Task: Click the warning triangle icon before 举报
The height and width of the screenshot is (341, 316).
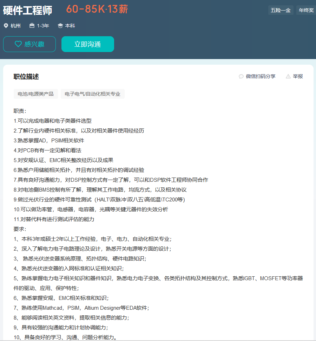Action: pyautogui.click(x=288, y=76)
